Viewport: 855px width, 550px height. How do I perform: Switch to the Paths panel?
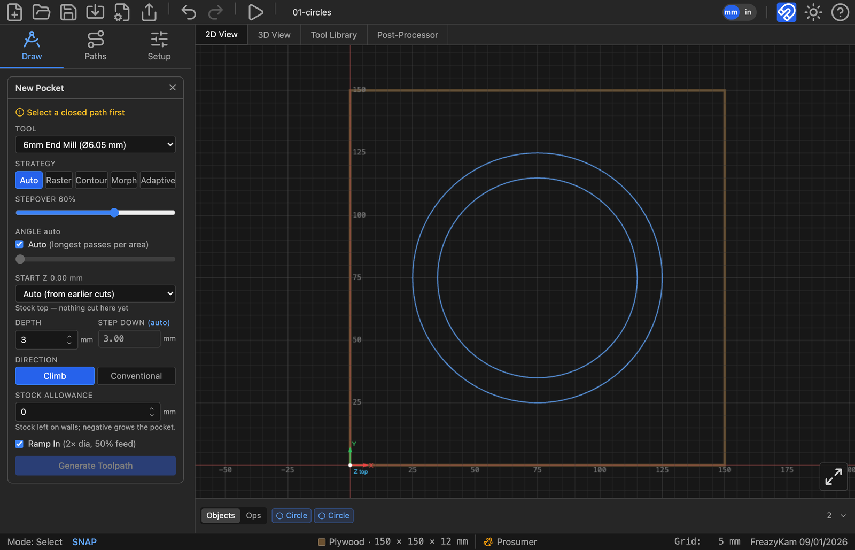[x=95, y=46]
